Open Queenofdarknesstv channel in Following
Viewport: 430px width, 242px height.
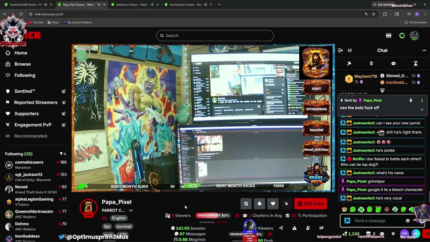click(x=36, y=214)
